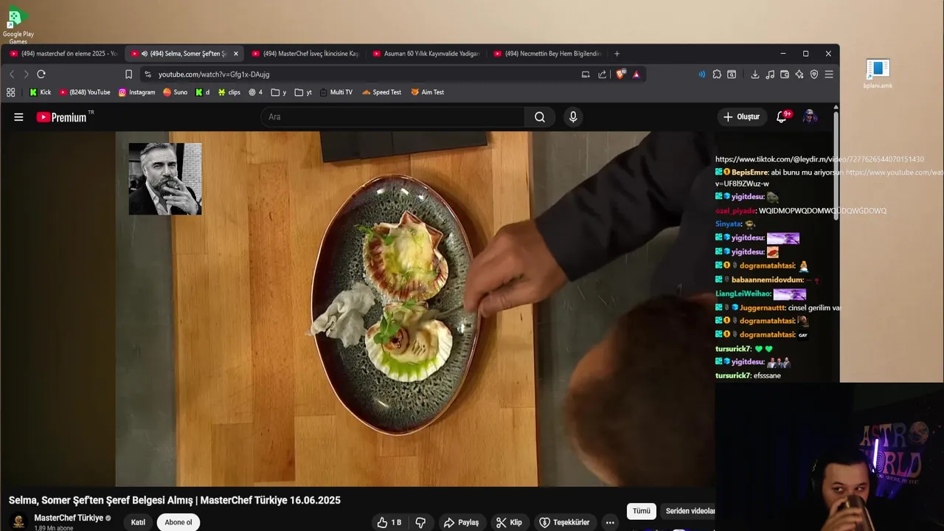
Task: Expand the 'y' bookmarks folder
Action: (279, 92)
